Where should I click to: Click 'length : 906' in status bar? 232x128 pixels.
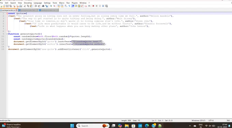pyautogui.click(x=126, y=121)
